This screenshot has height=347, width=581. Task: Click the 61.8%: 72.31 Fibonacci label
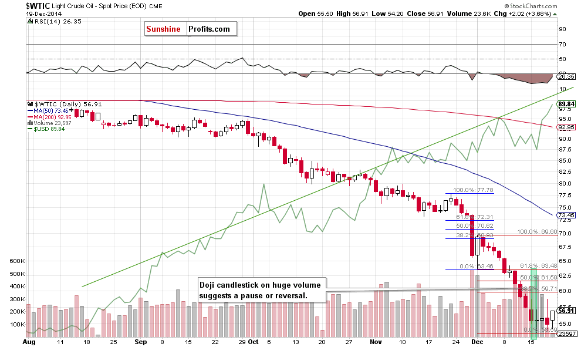(x=475, y=217)
